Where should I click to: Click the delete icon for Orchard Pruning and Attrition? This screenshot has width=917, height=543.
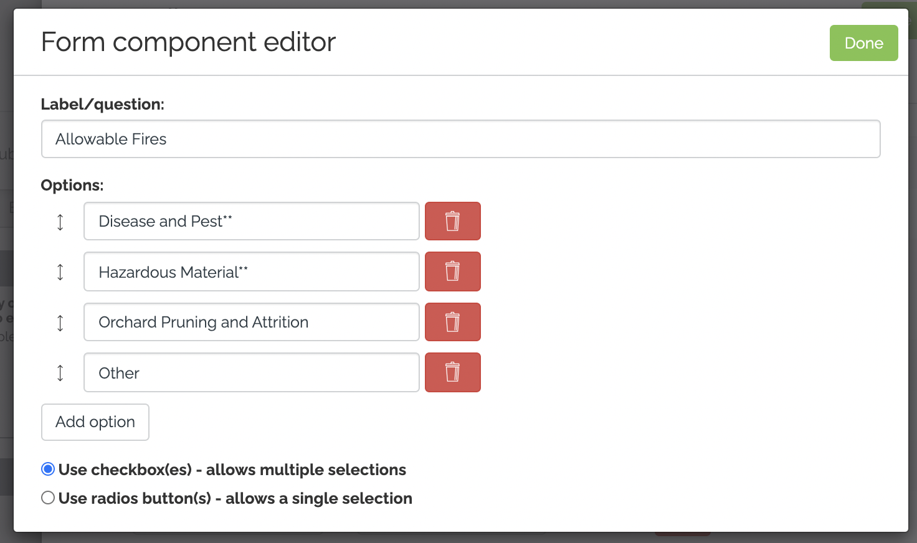(453, 322)
